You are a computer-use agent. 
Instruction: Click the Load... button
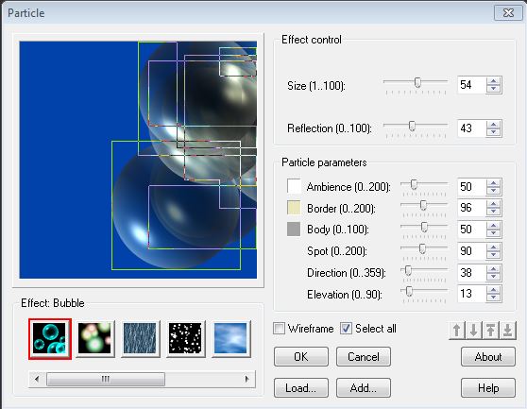point(301,388)
